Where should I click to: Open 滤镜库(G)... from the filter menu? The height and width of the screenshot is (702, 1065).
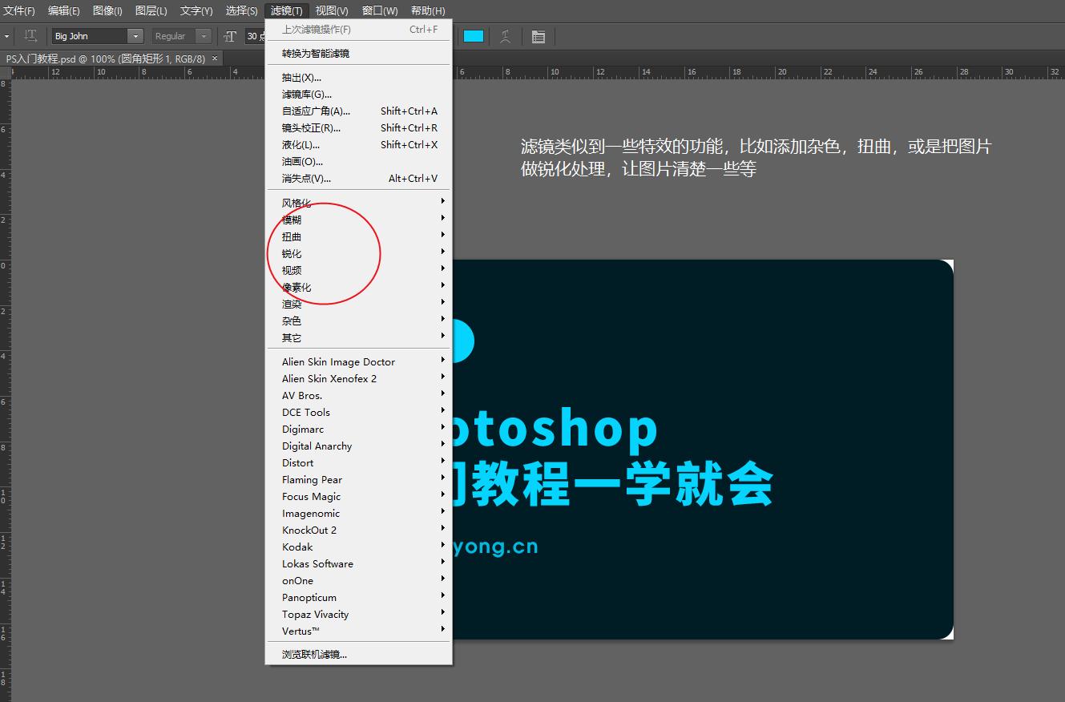(306, 95)
